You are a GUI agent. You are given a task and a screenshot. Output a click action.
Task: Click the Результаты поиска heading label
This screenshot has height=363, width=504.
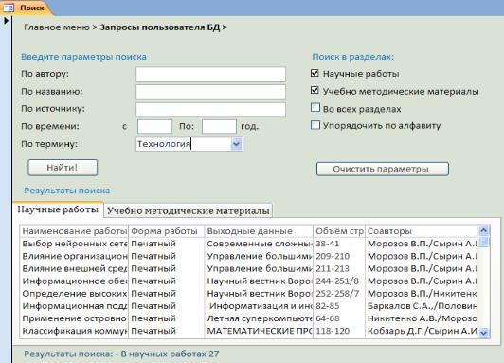[x=67, y=191]
